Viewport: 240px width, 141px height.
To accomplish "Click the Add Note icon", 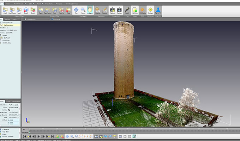I will (135, 10).
